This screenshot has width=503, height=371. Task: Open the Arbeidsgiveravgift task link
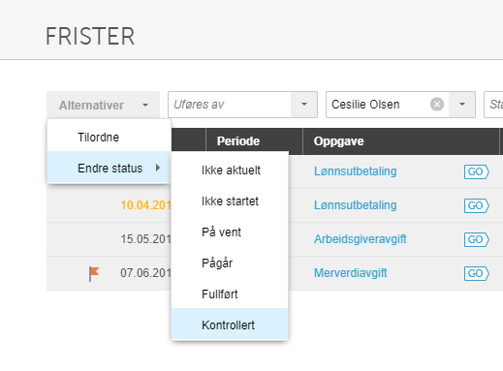pyautogui.click(x=360, y=239)
